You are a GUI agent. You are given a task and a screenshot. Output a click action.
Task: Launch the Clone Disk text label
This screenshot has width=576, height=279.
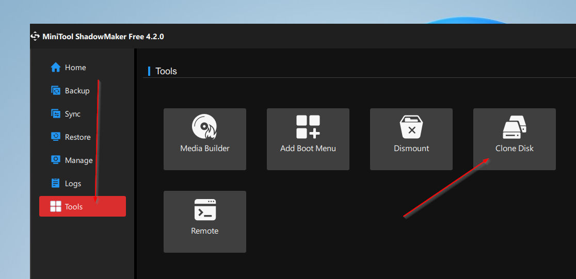(514, 149)
